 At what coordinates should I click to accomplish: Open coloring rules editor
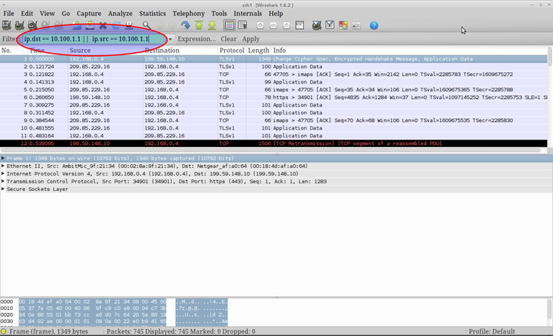(343, 25)
